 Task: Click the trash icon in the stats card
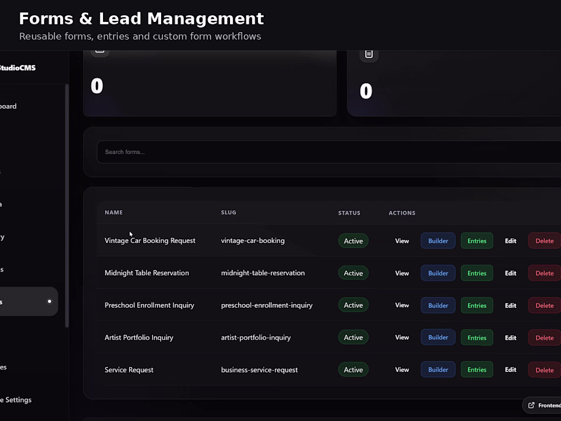pos(369,54)
